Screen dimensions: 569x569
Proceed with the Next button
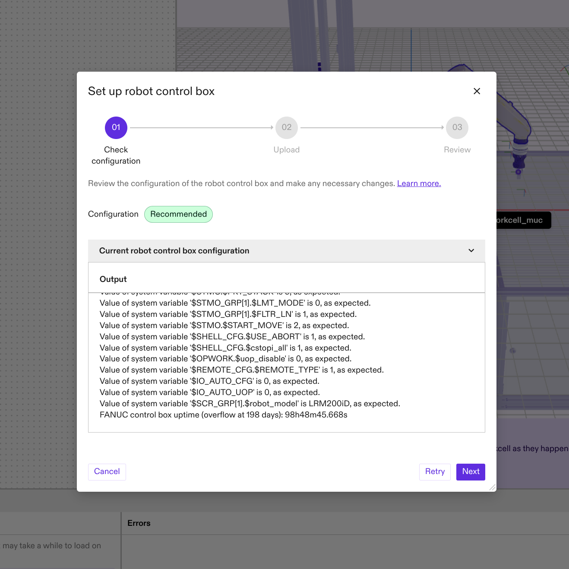471,472
